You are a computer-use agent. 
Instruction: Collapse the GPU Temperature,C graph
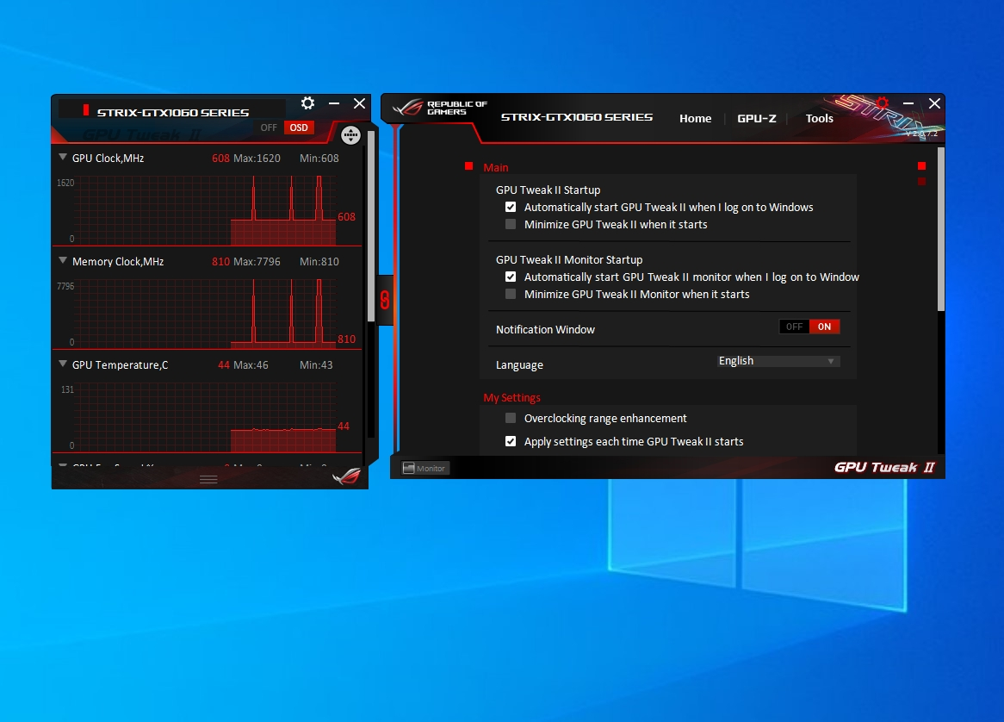(x=63, y=364)
